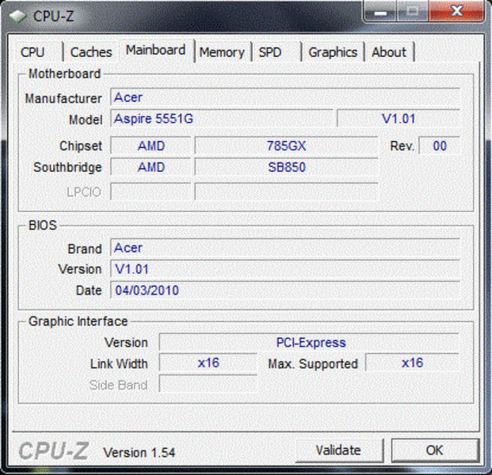Click the empty Side Band field
The height and width of the screenshot is (475, 492).
click(208, 384)
